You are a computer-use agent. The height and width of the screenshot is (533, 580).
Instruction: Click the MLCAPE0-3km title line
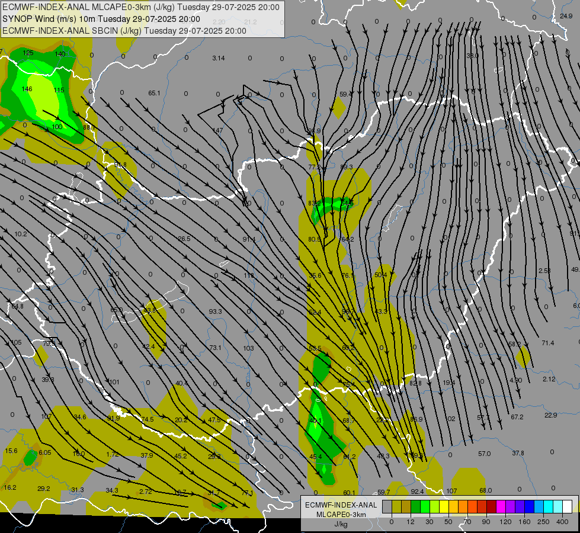(141, 7)
